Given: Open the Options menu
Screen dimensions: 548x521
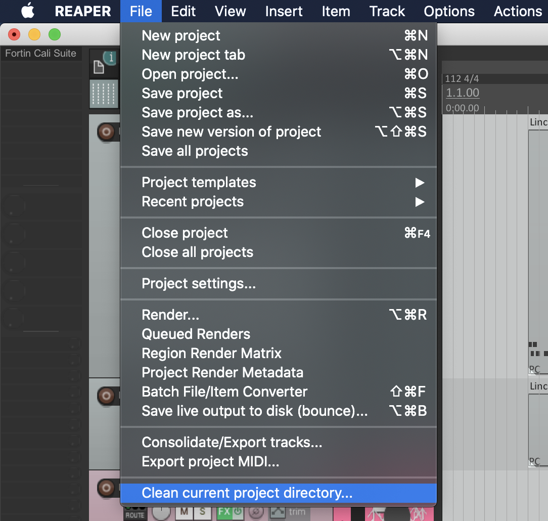Looking at the screenshot, I should tap(449, 11).
